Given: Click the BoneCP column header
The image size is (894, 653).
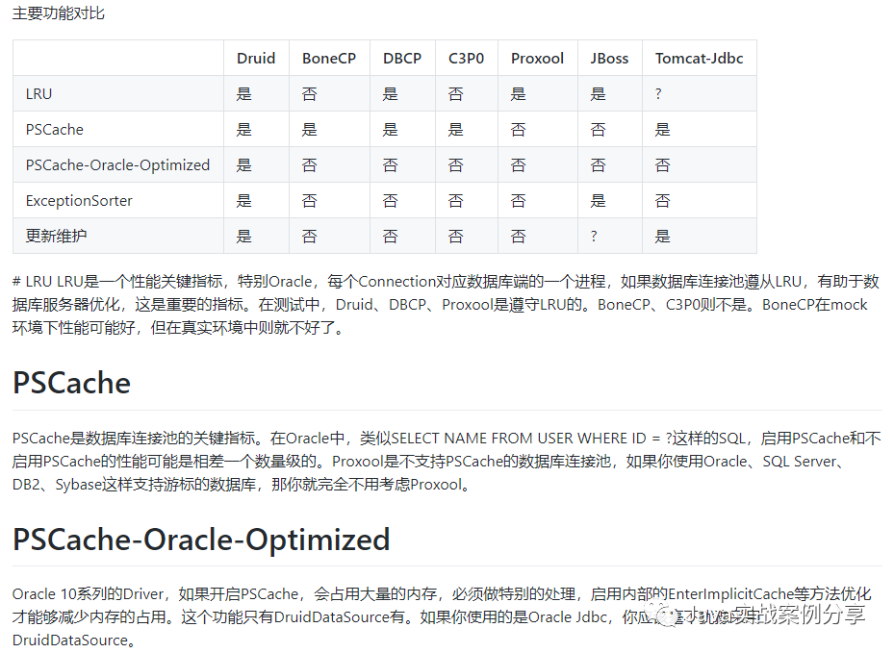Looking at the screenshot, I should click(x=329, y=58).
